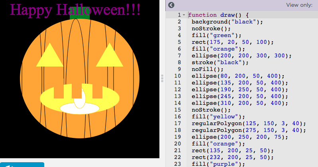Click line 'ellipse(135, 200, 50, 400);'
This screenshot has width=318, height=167.
pos(240,83)
